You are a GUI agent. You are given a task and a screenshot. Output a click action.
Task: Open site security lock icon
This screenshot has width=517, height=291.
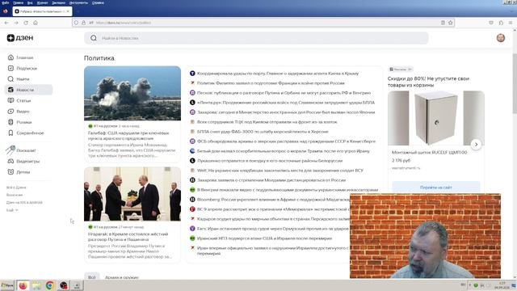click(84, 23)
